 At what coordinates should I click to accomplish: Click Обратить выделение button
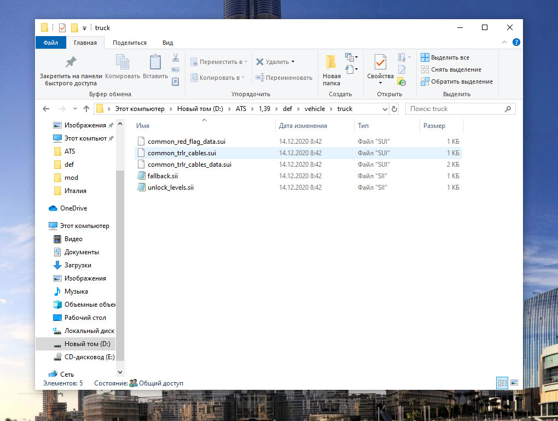[x=457, y=81]
